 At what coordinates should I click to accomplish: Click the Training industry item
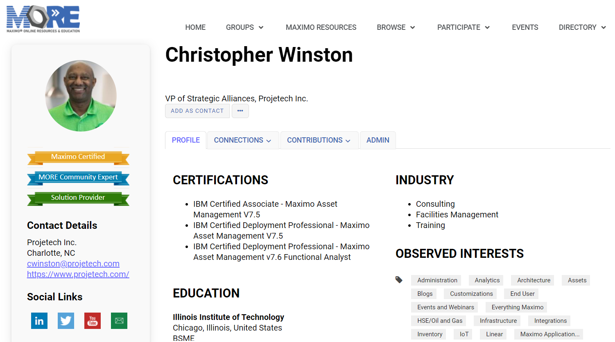click(430, 225)
